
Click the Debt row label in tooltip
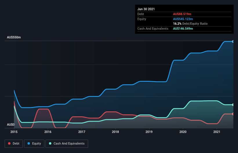(x=141, y=14)
